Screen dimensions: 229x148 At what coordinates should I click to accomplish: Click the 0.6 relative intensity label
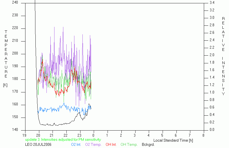point(212,107)
